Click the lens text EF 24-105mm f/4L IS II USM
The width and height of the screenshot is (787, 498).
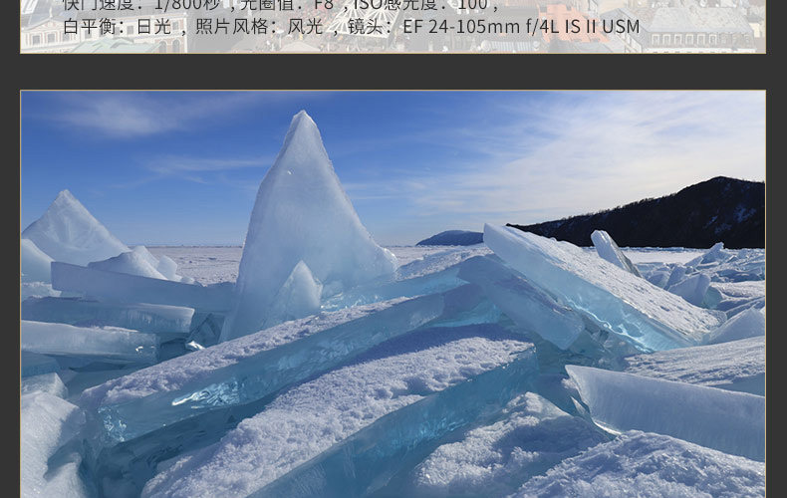(x=521, y=26)
